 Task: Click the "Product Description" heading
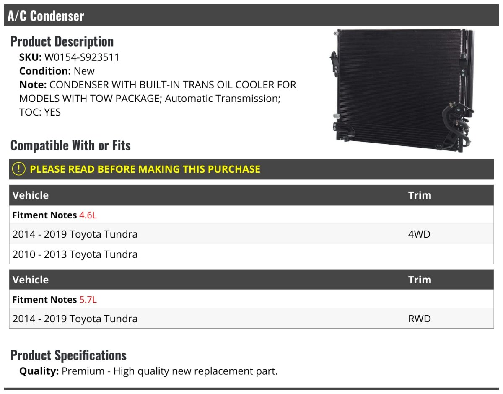click(x=62, y=41)
